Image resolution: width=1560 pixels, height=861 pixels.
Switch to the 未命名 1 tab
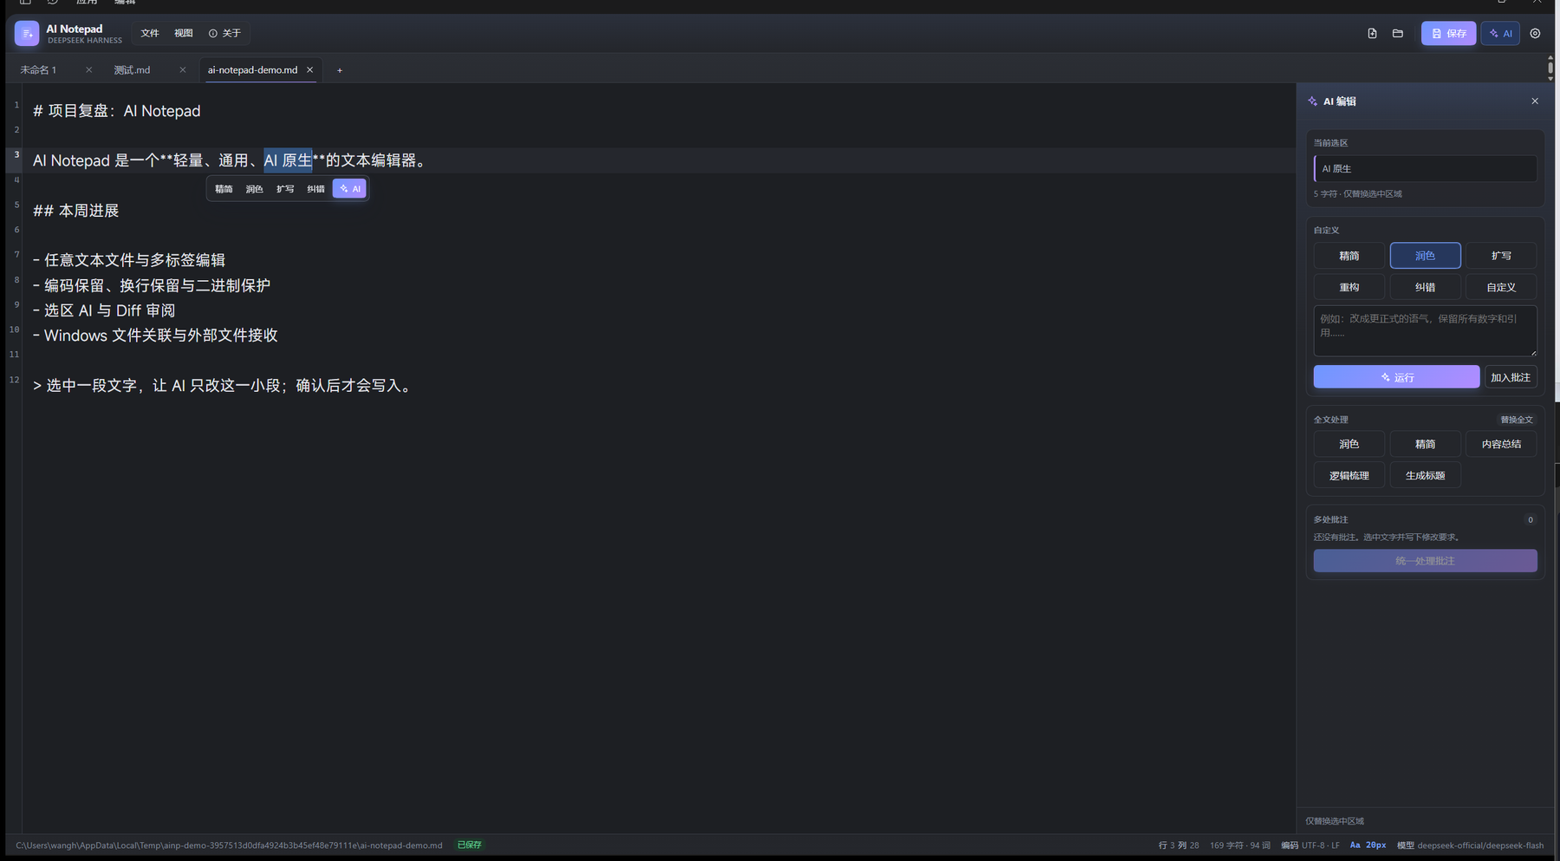pos(39,70)
